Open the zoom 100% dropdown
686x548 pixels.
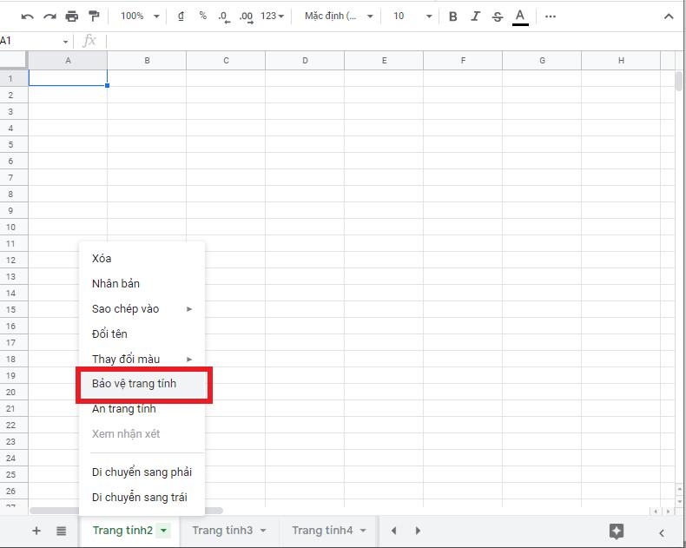coord(140,17)
